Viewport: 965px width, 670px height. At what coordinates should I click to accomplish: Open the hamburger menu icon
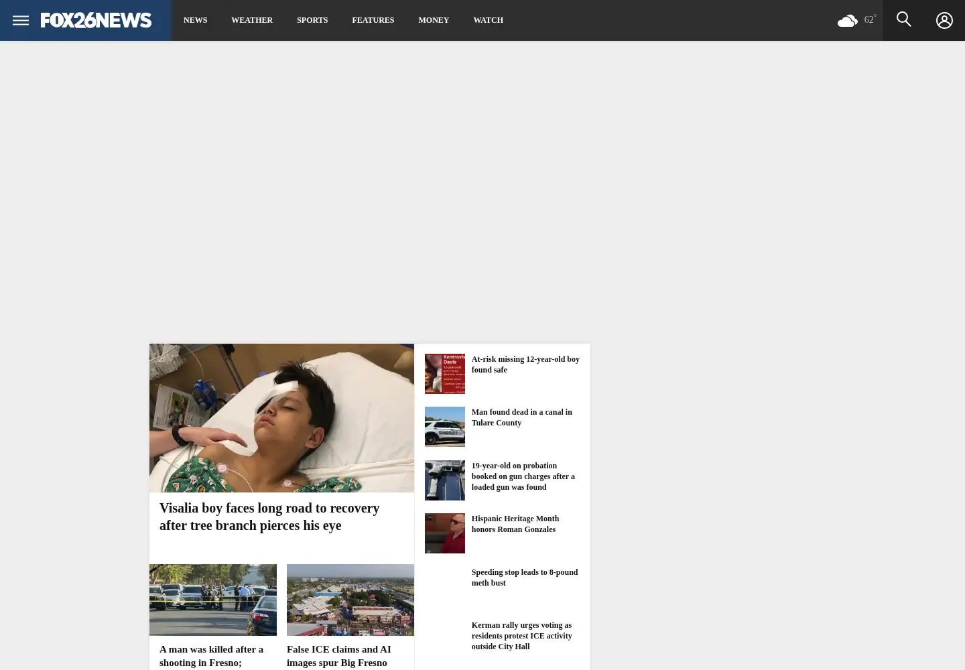tap(20, 20)
